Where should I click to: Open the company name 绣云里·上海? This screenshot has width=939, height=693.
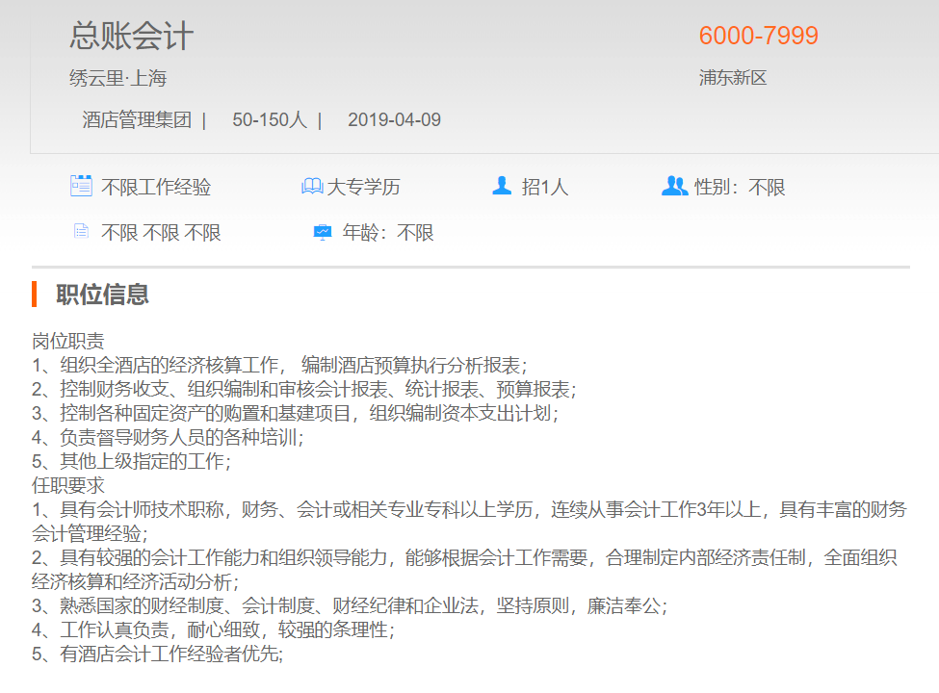coord(117,78)
